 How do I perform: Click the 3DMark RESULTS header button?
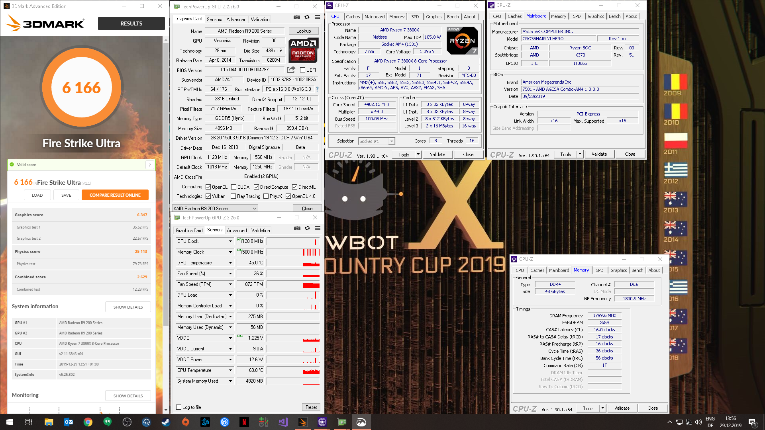[131, 23]
